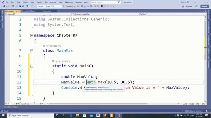Viewport: 211px width, 118px height.
Task: Open the Test menu
Action: [46, 2]
